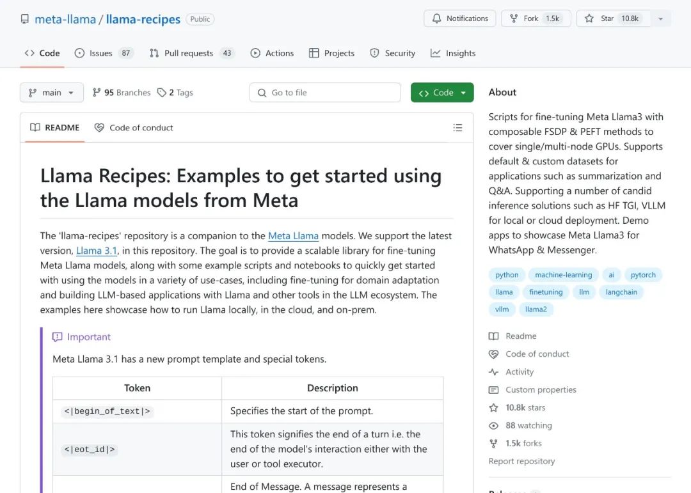Switch to the Code tab

tap(42, 53)
